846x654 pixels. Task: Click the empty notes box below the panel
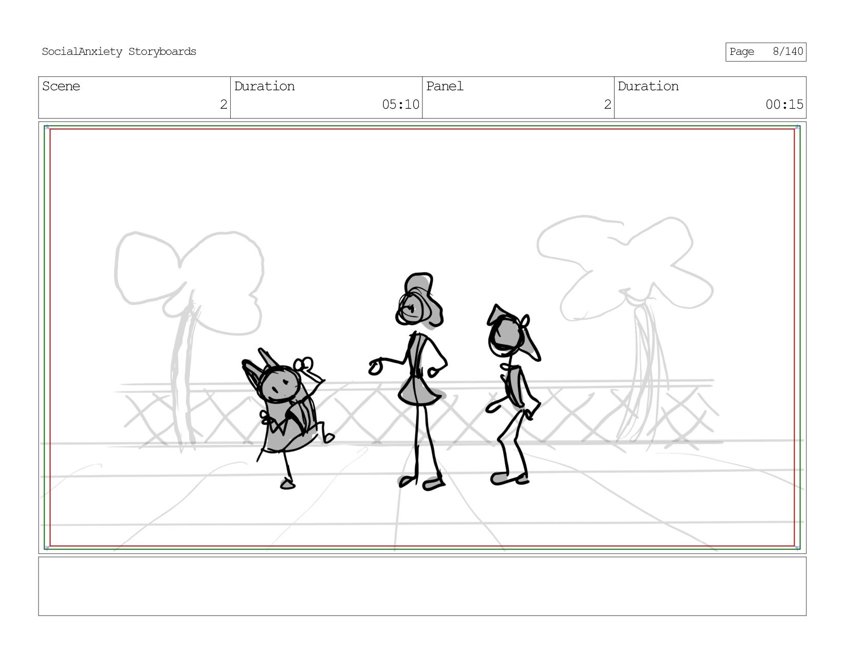[422, 586]
